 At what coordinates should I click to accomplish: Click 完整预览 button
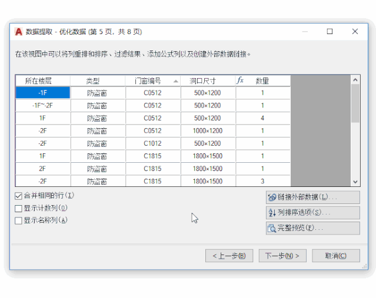[x=312, y=228]
